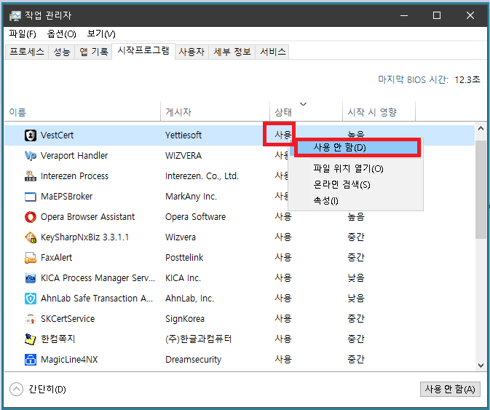Image resolution: width=490 pixels, height=410 pixels.
Task: Sort by the 상태 column header
Action: tap(306, 112)
